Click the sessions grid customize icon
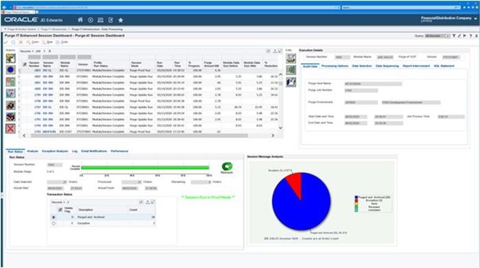The image size is (480, 268). (269, 51)
